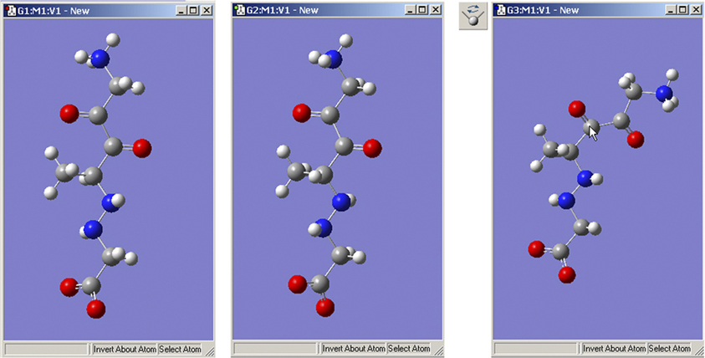The width and height of the screenshot is (705, 358).
Task: Click 'Select Atom' in G3 status bar
Action: (670, 349)
